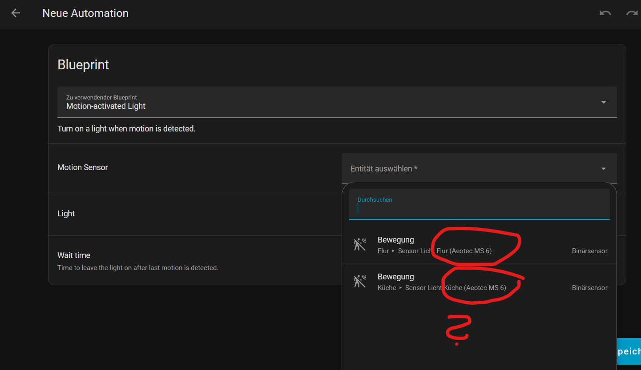Click the Light input row label
Screen dimensions: 641x370
[x=66, y=214]
